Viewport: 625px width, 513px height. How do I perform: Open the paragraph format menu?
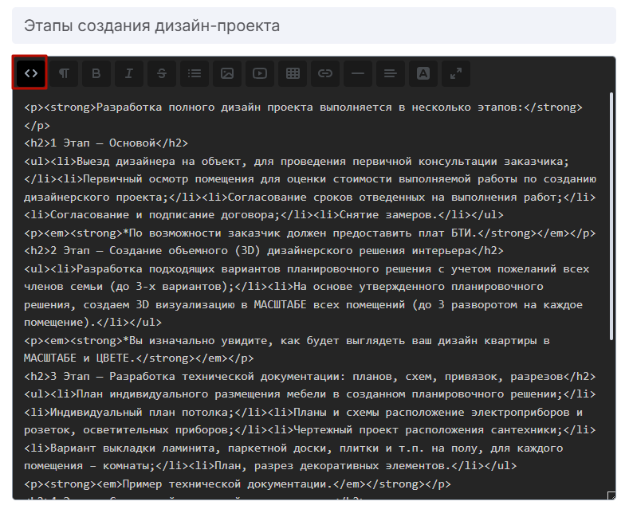(x=64, y=73)
